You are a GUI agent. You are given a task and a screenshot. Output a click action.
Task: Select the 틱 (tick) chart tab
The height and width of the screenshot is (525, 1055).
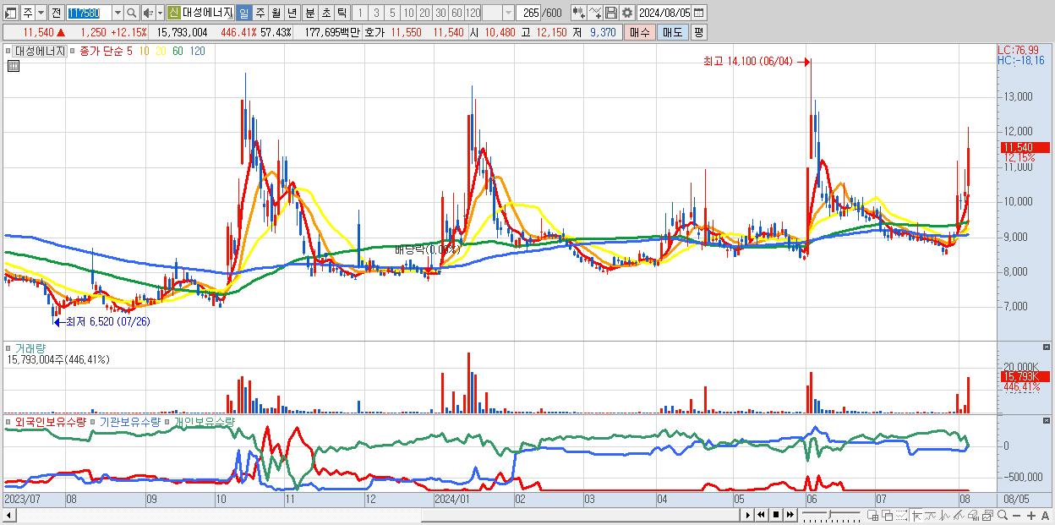[x=341, y=13]
